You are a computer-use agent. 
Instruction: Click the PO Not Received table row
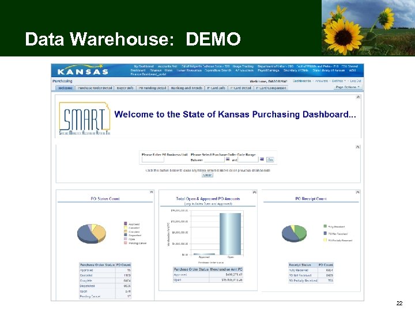coord(311,275)
